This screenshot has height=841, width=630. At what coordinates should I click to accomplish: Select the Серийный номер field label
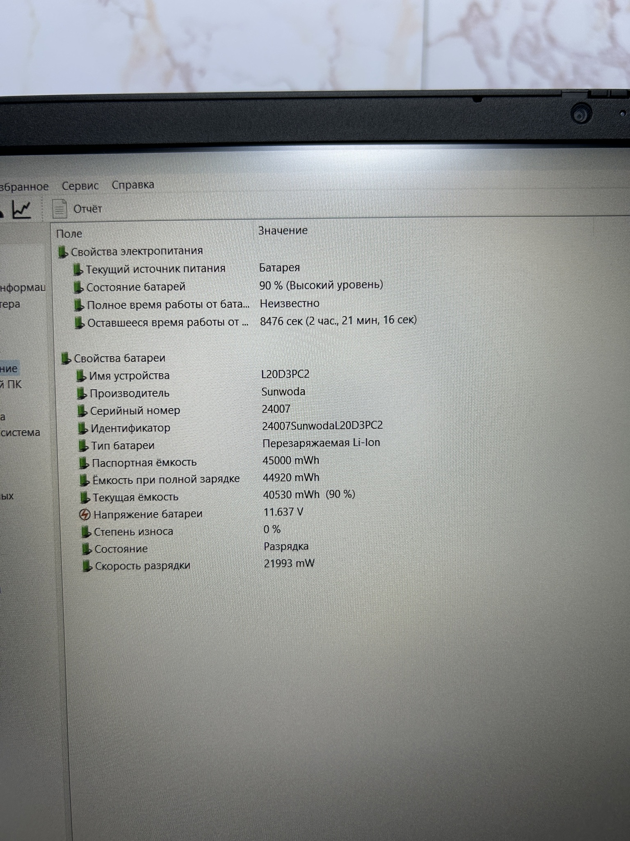pyautogui.click(x=135, y=411)
